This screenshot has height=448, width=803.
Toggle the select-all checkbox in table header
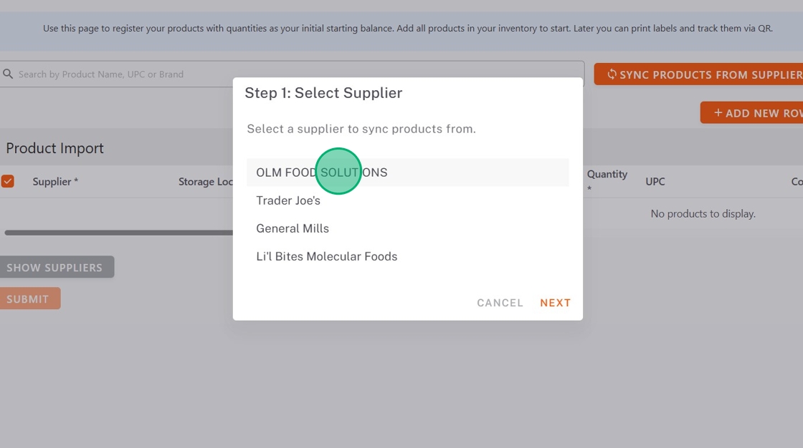click(8, 181)
